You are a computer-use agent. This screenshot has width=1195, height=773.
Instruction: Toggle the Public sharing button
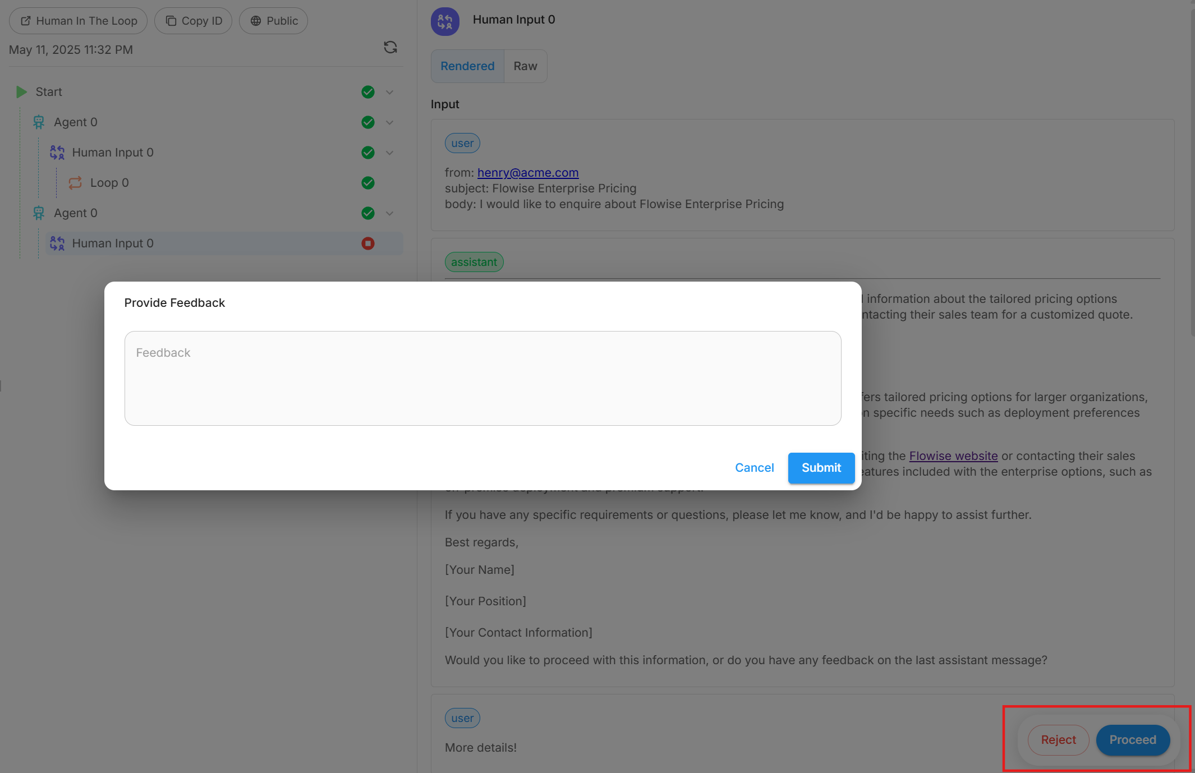coord(274,21)
